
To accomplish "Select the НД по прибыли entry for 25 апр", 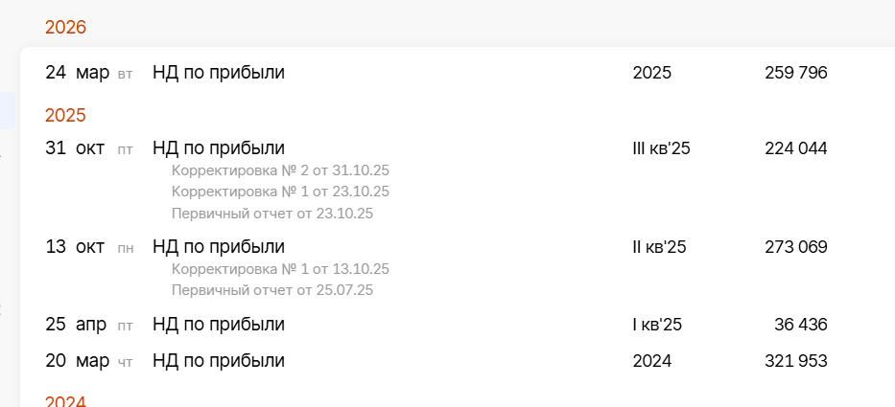I will (x=219, y=324).
